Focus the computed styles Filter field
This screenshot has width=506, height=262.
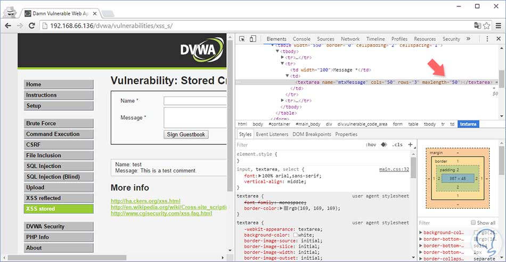[443, 223]
